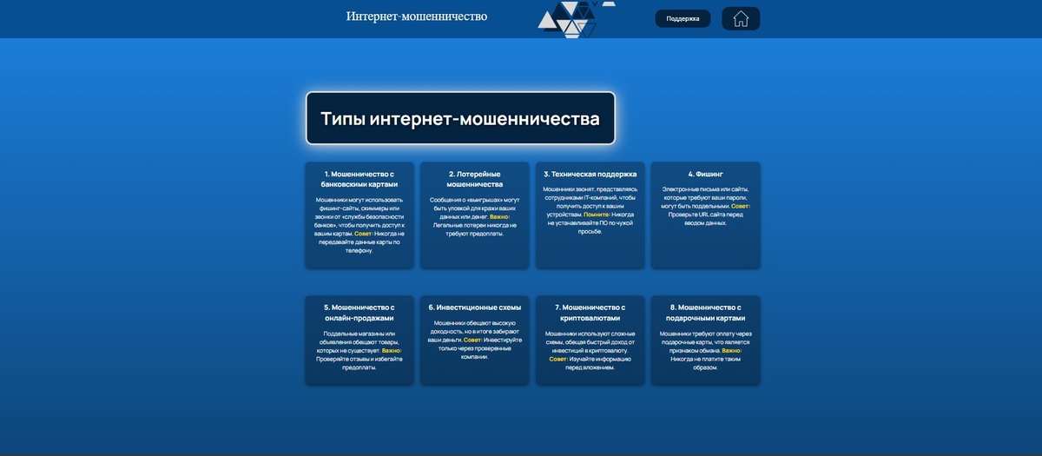The width and height of the screenshot is (1042, 456).
Task: Click the Совет: highlight in bank cards card
Action: pos(365,234)
